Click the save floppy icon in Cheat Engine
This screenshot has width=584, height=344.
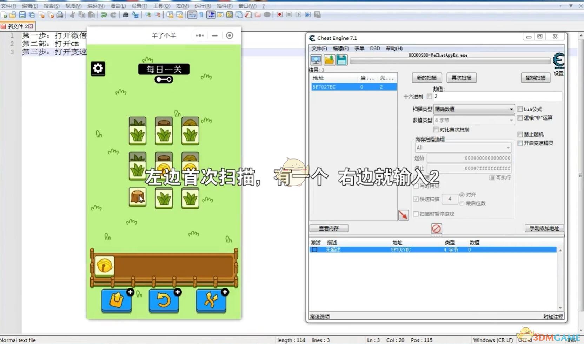tap(342, 60)
